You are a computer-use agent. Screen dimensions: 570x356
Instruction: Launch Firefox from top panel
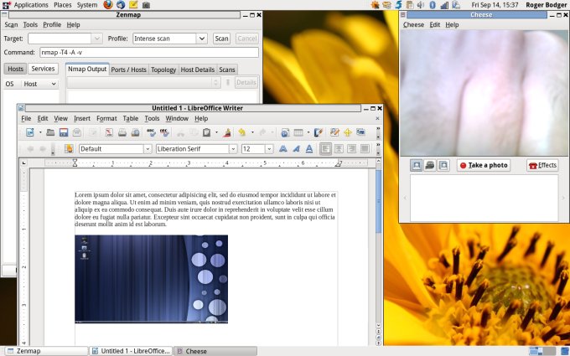(x=108, y=5)
